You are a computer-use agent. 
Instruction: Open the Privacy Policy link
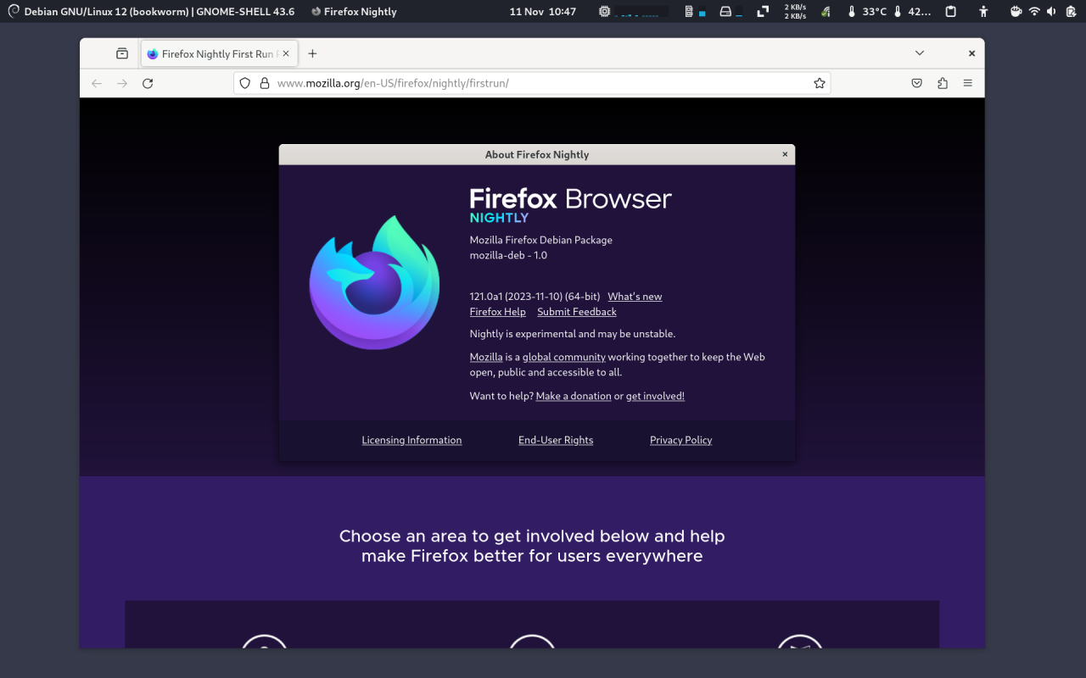[x=680, y=440]
